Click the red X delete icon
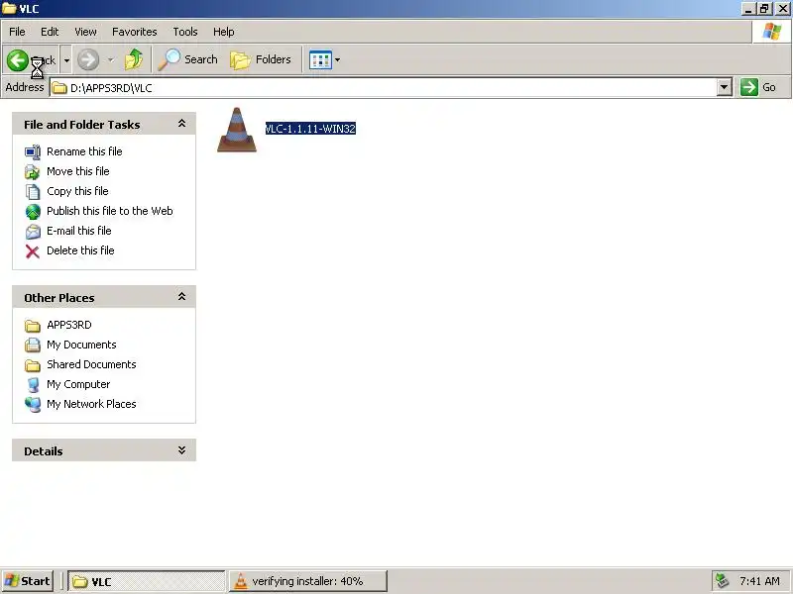Image resolution: width=793 pixels, height=594 pixels. click(x=33, y=251)
